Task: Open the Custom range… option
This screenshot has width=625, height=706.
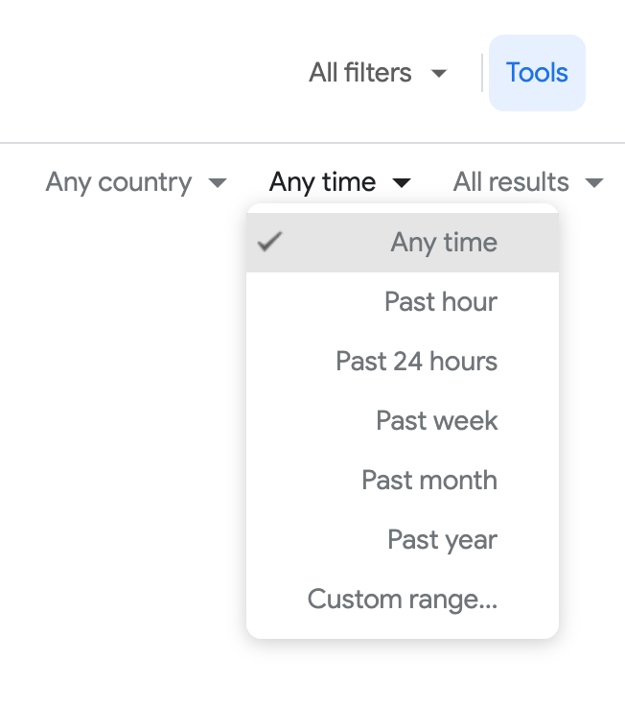Action: [x=403, y=599]
